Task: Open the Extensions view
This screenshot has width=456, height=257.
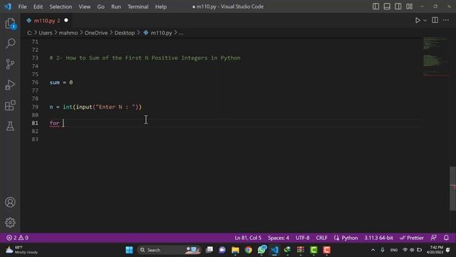Action: click(x=10, y=106)
